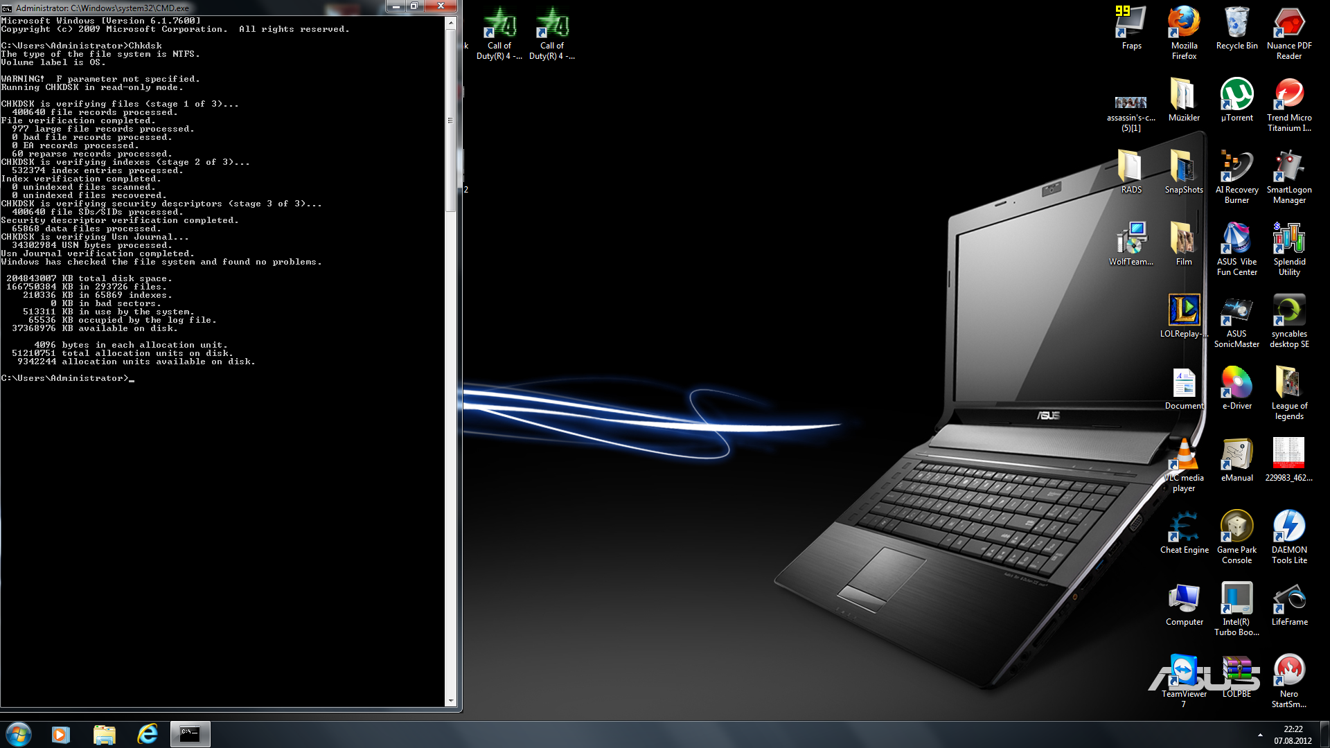The width and height of the screenshot is (1330, 748).
Task: Open Intel(R) Turbo Boost shortcut
Action: pos(1236,609)
